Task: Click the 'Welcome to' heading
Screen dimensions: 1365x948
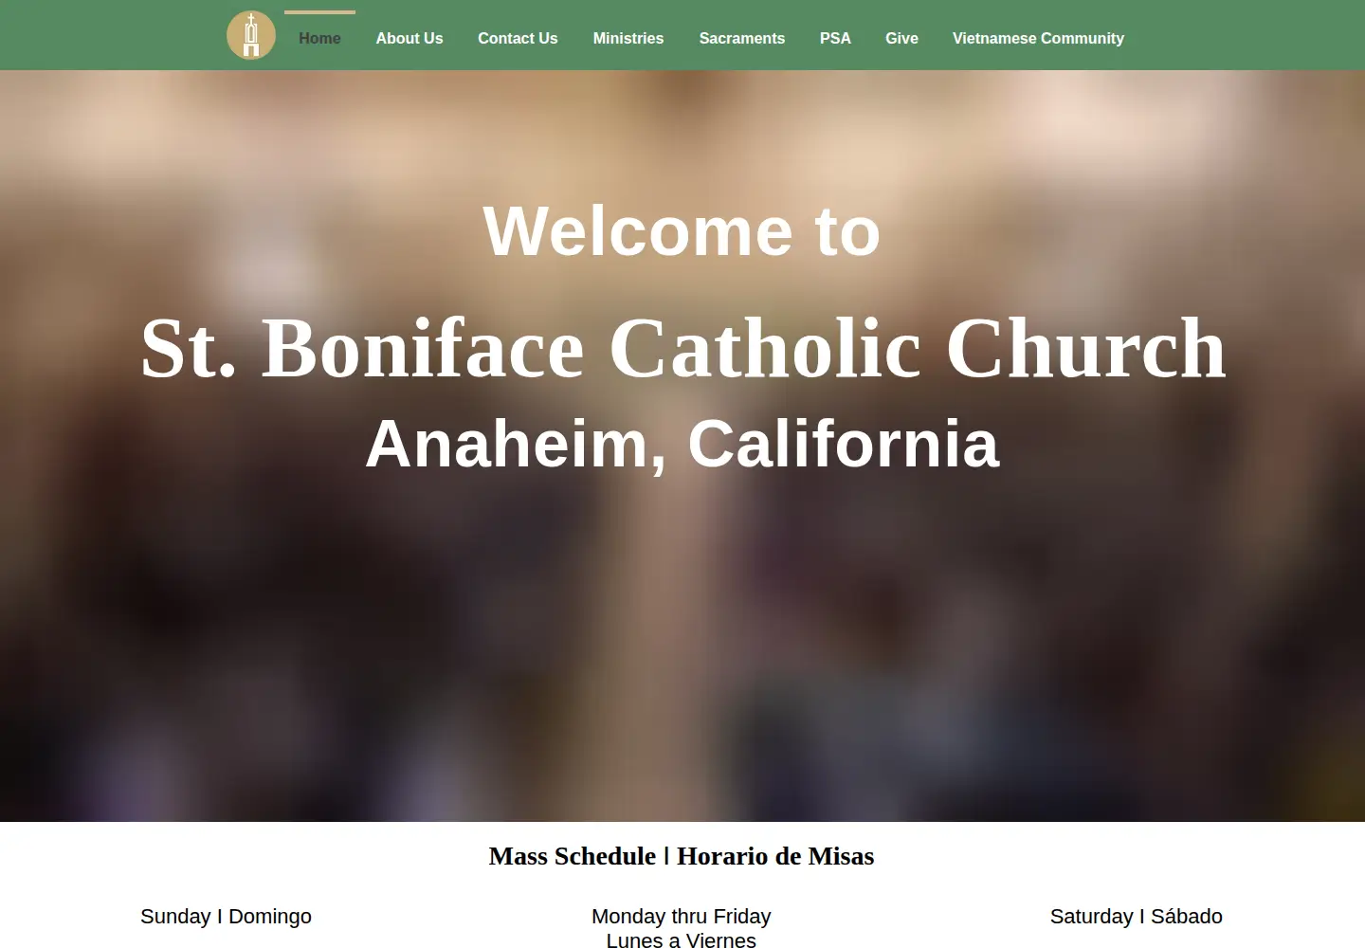Action: point(682,231)
